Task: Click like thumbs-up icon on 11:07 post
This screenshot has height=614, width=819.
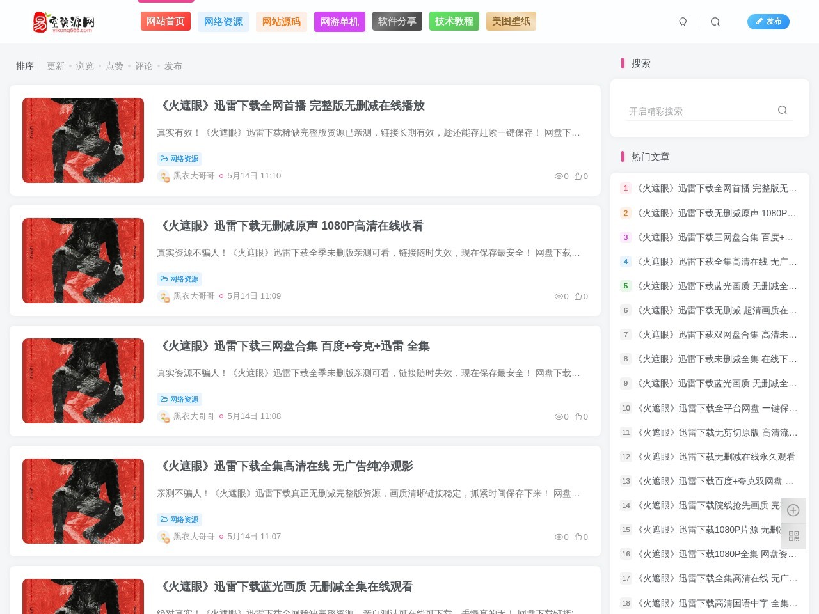Action: tap(578, 537)
